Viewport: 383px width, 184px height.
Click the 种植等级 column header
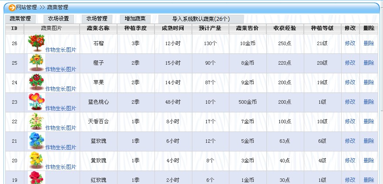coord(322,29)
